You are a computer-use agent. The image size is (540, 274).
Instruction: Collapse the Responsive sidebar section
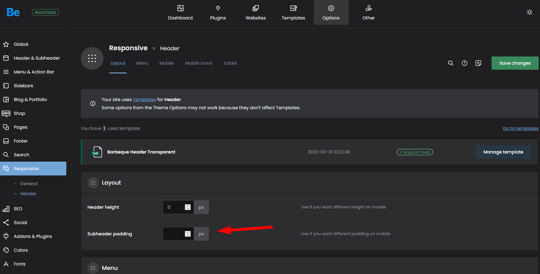point(33,169)
